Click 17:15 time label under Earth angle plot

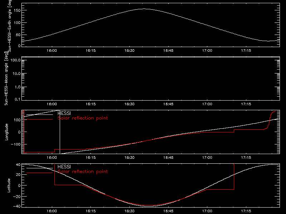tap(246, 51)
